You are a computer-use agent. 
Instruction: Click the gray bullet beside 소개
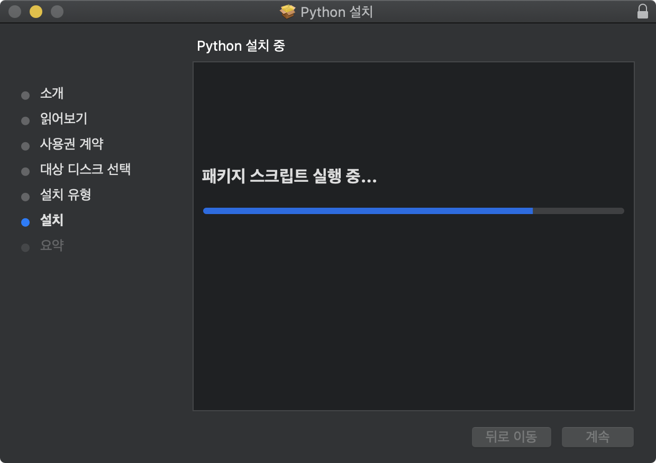pyautogui.click(x=25, y=96)
